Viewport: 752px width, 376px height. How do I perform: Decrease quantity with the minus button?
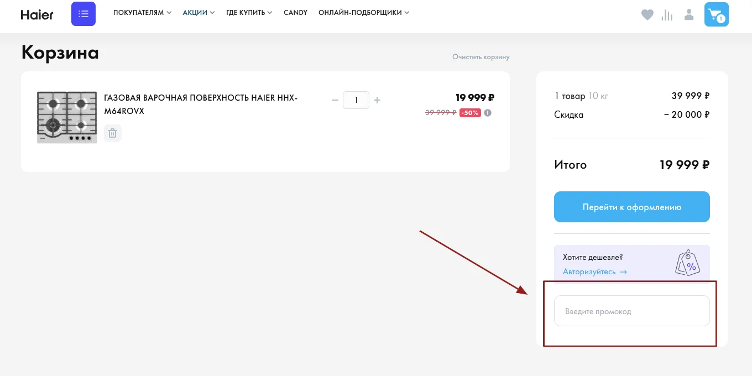tap(335, 100)
